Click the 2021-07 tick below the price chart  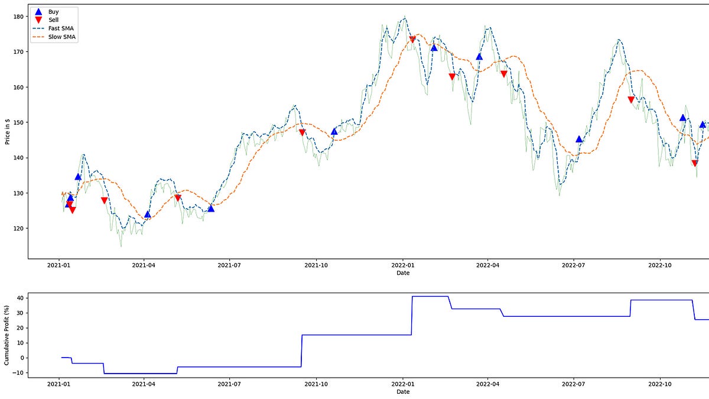[x=229, y=265]
